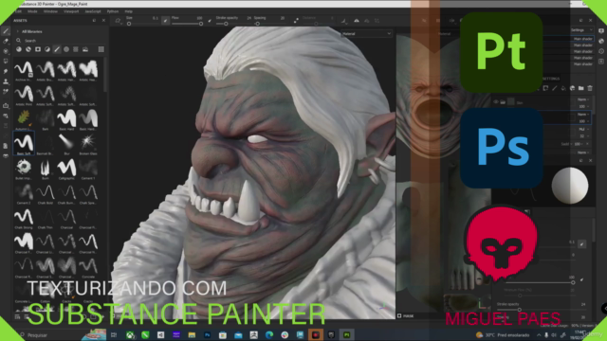Image resolution: width=607 pixels, height=341 pixels.
Task: Click the Assets panel scrollbar
Action: (x=105, y=74)
